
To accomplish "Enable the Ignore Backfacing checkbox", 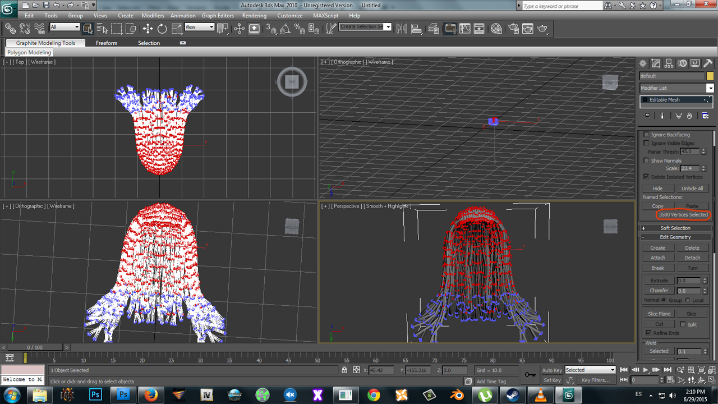I will pyautogui.click(x=646, y=135).
